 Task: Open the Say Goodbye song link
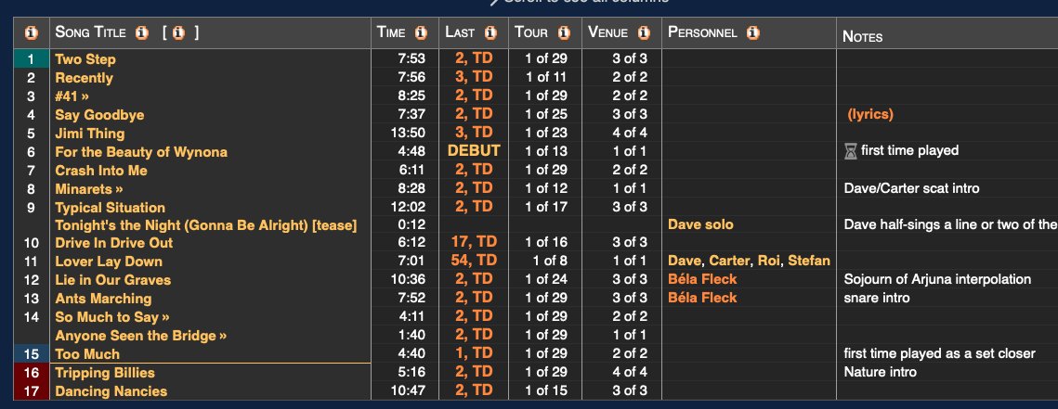(x=99, y=115)
